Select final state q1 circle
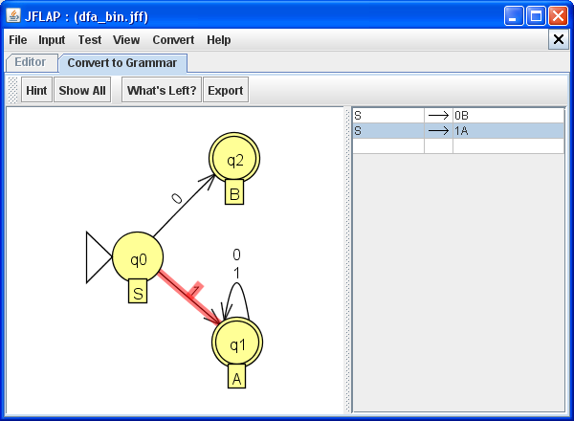Image resolution: width=574 pixels, height=421 pixels. (237, 344)
